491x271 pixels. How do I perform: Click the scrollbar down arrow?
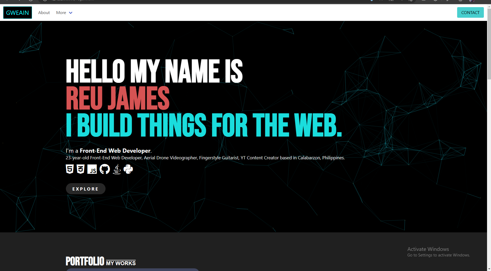click(489, 269)
